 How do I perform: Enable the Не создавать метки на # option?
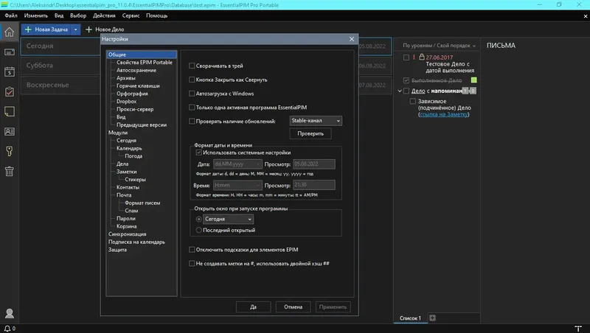click(x=192, y=264)
